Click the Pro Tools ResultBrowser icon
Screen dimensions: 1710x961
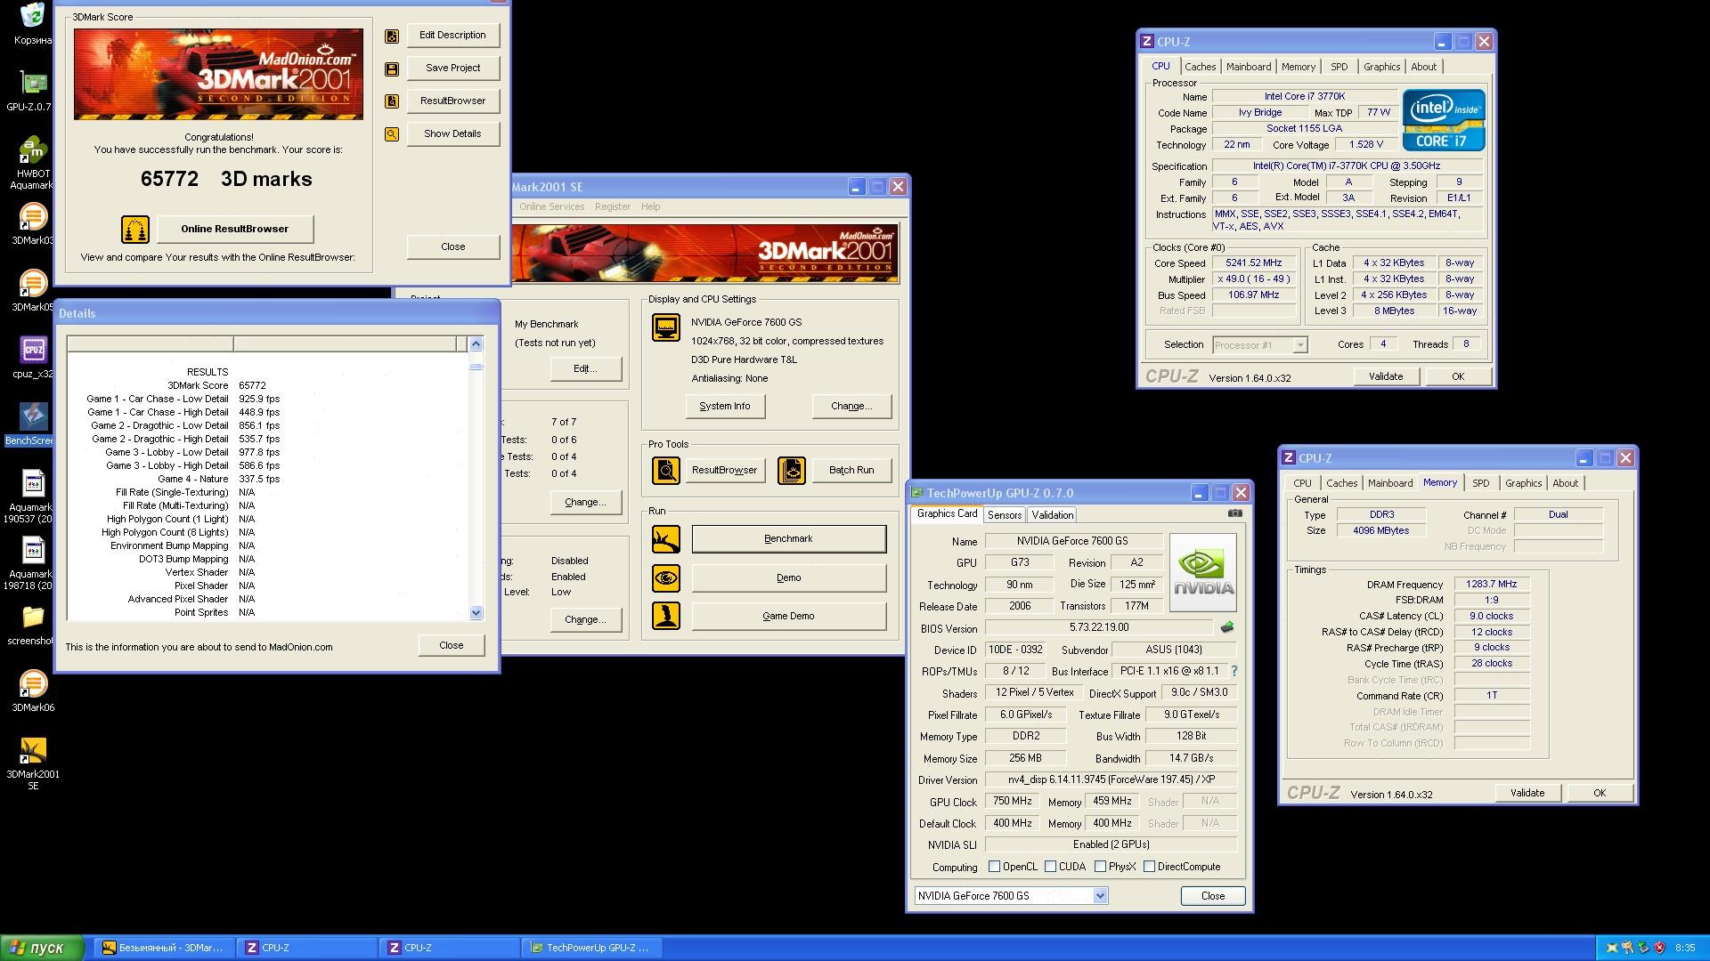pos(666,470)
